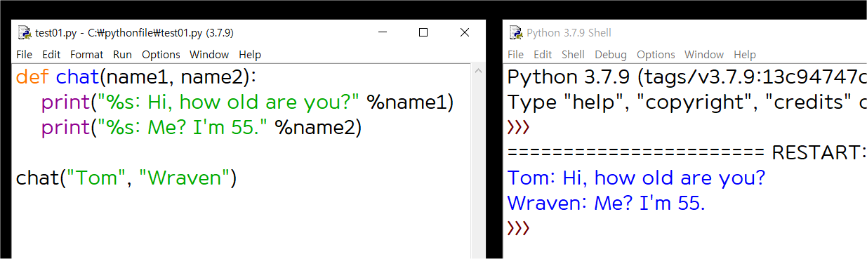Viewport: 867px width, 259px height.
Task: Open Shell menu in Python Shell
Action: coord(573,55)
